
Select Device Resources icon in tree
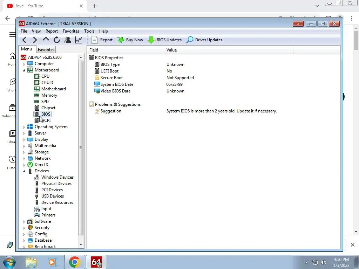pyautogui.click(x=36, y=202)
